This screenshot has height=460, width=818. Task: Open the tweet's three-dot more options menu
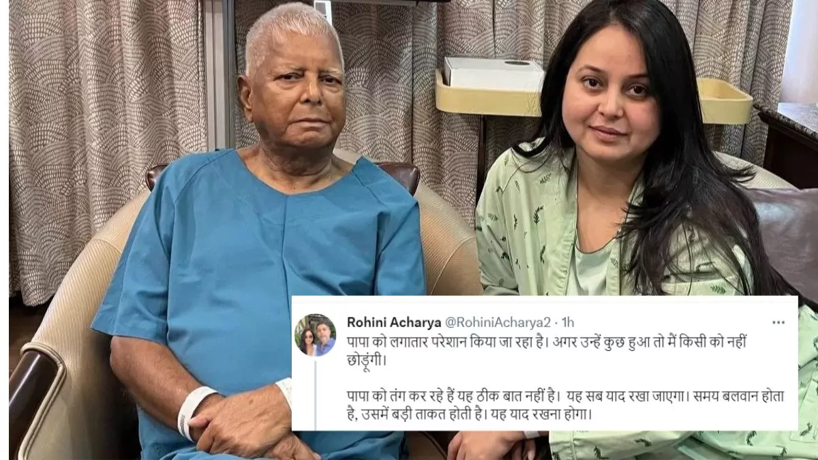[778, 322]
